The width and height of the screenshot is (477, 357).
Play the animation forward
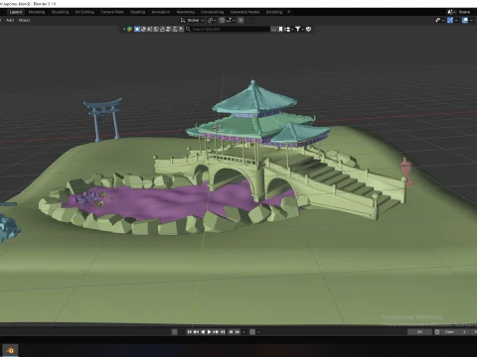(x=209, y=331)
